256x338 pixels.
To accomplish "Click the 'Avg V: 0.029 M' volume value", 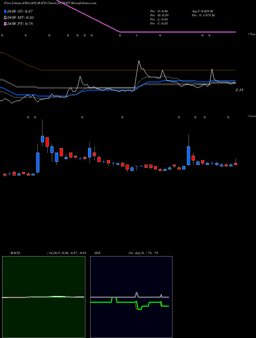I will [203, 11].
